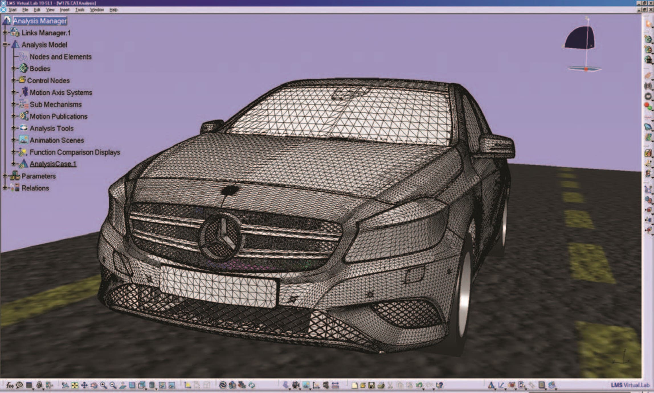Viewport: 654px width, 393px height.
Task: Click the Create Multi-View icon
Action: (132, 385)
